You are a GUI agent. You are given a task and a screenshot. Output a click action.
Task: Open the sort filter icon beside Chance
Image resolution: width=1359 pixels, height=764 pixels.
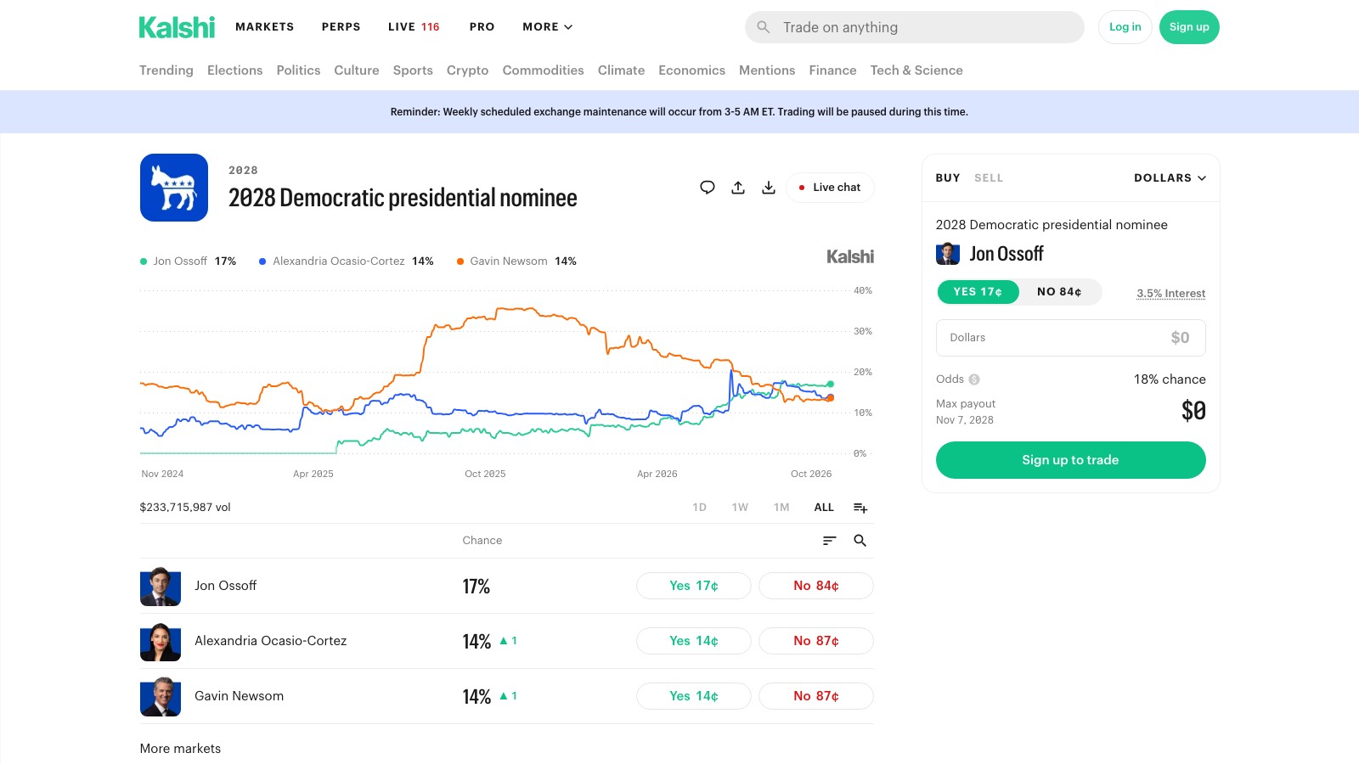(x=830, y=541)
